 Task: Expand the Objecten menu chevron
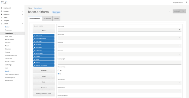[x=22, y=14]
